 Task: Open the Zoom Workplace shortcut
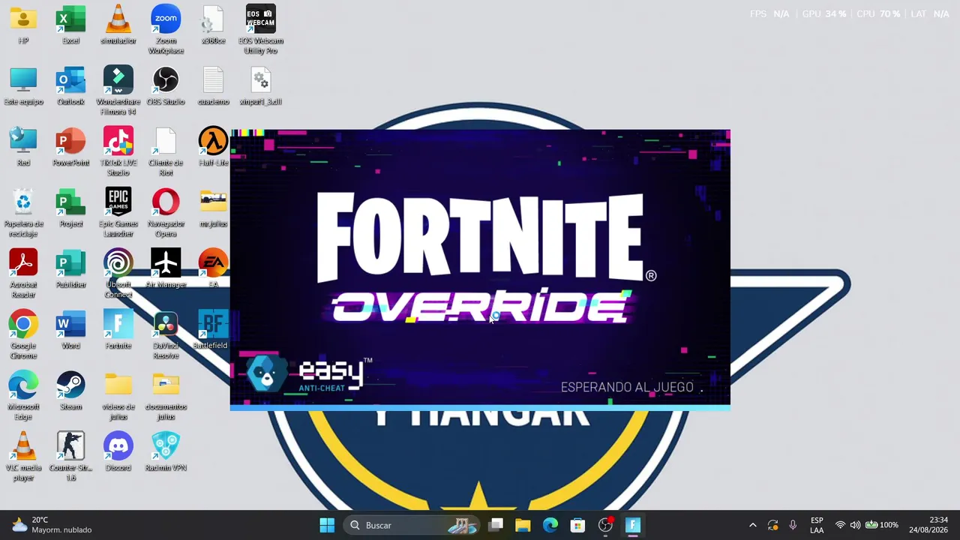[x=166, y=30]
